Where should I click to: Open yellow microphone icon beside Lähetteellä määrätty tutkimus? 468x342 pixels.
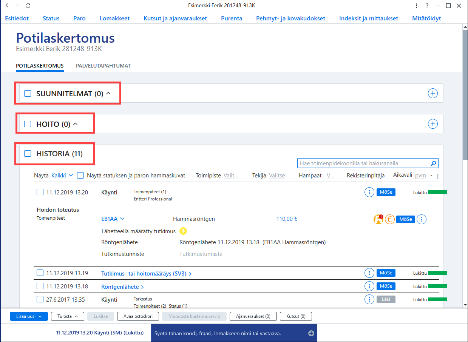point(183,231)
